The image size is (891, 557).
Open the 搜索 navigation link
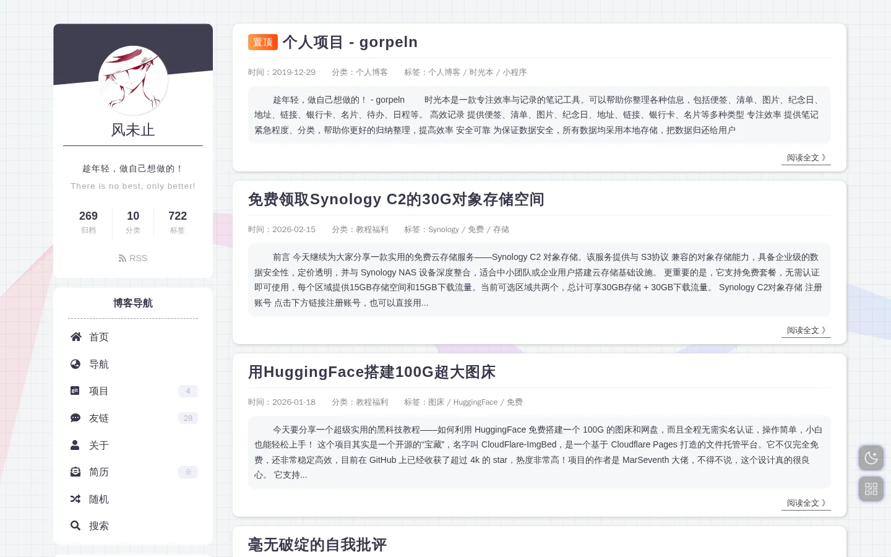click(133, 525)
